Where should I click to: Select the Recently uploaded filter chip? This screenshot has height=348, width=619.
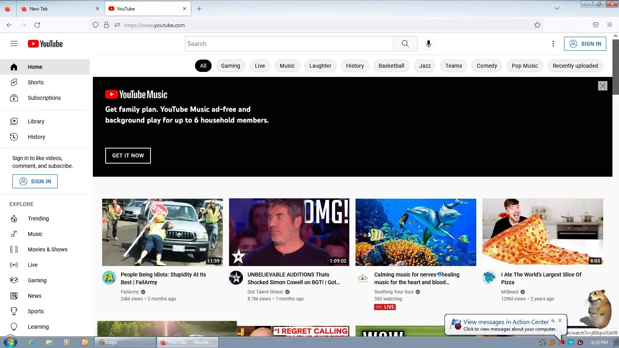[x=575, y=66]
